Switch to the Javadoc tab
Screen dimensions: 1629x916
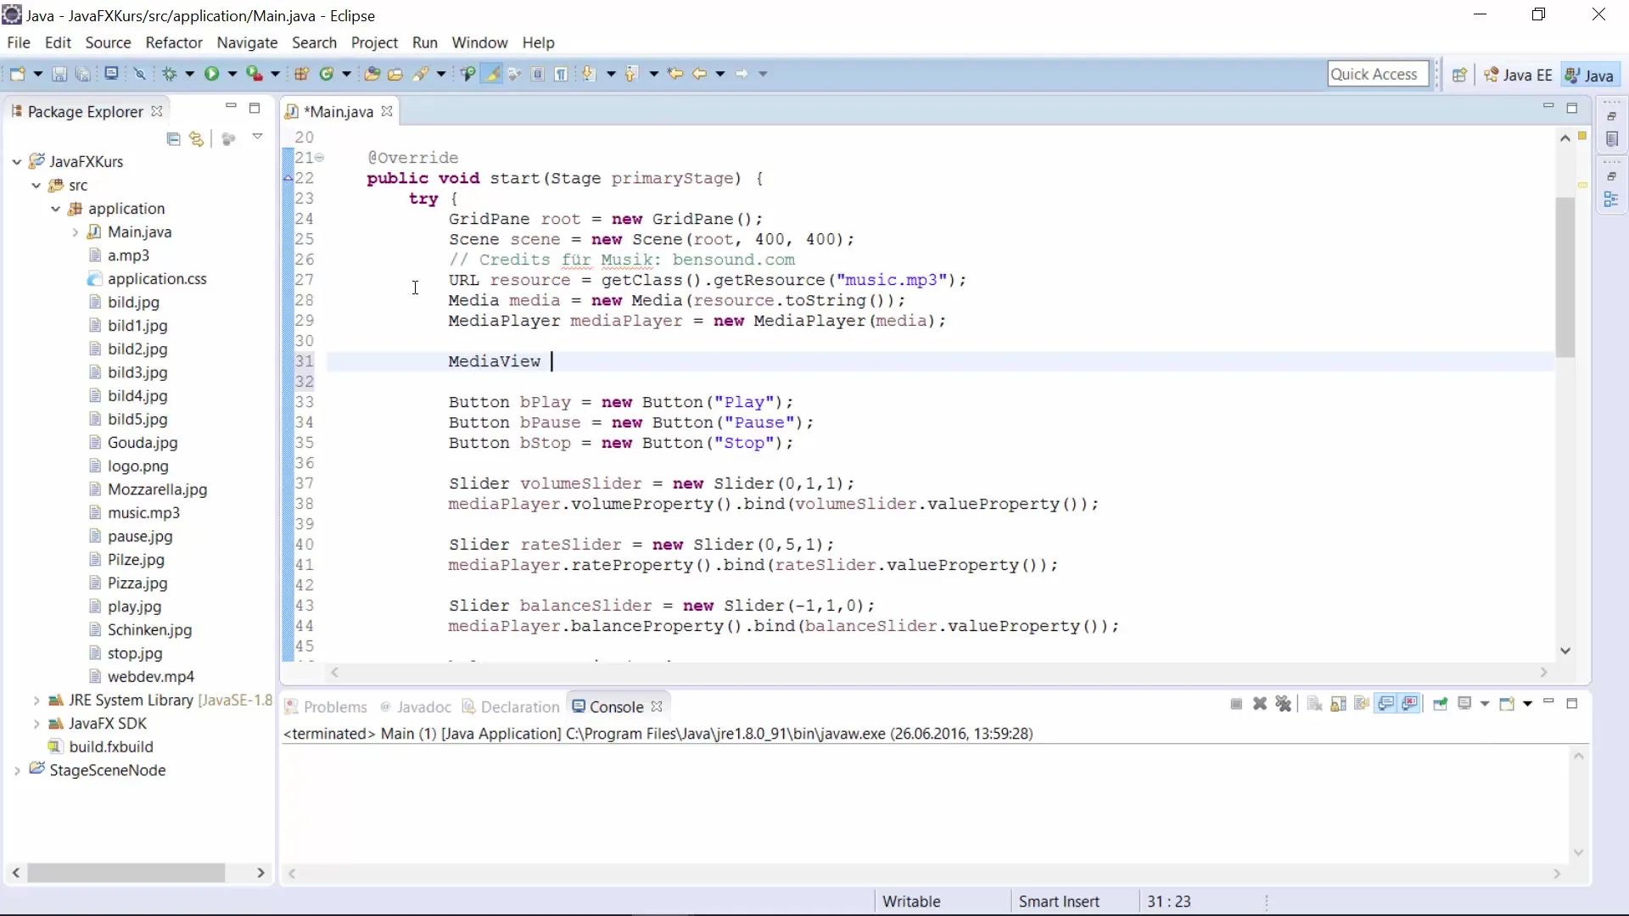click(x=416, y=707)
